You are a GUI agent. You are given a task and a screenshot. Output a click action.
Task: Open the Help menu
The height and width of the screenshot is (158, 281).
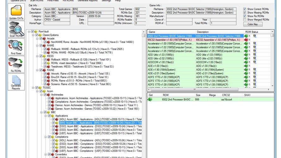[118, 1]
